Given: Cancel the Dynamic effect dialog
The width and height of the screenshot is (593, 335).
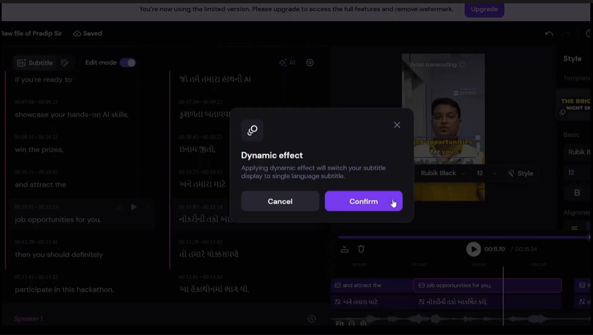Looking at the screenshot, I should click(x=280, y=201).
